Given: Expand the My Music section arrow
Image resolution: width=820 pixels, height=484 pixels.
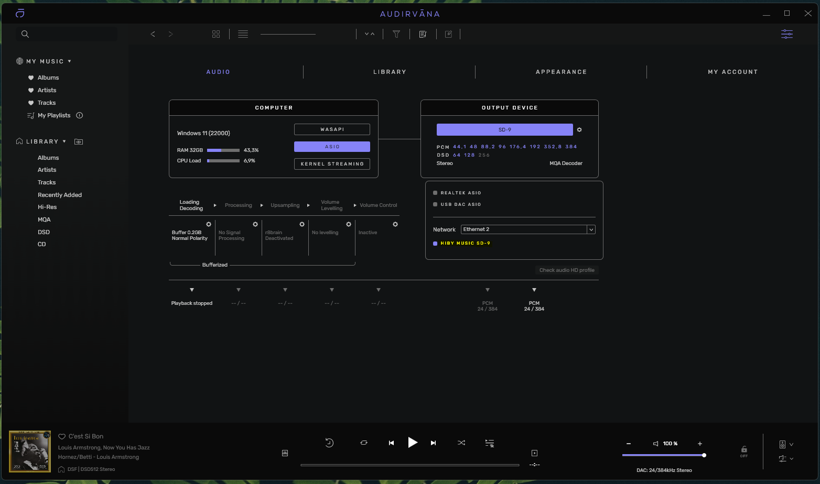Looking at the screenshot, I should [69, 61].
